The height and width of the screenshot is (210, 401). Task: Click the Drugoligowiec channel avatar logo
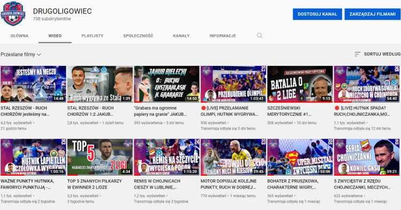coord(13,14)
